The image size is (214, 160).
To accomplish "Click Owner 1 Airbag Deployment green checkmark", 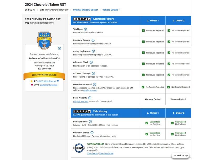I will coord(143,53).
